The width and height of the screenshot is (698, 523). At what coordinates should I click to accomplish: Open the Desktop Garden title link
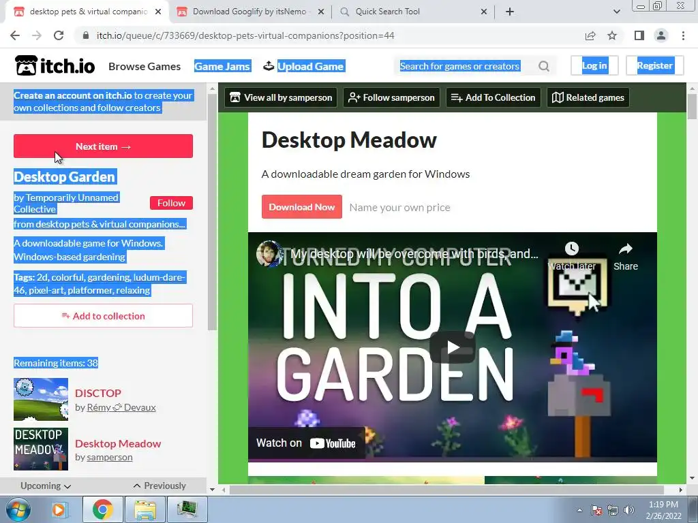[65, 176]
